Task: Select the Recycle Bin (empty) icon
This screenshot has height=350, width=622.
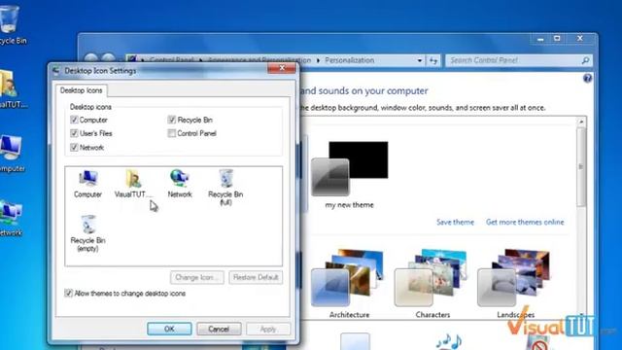Action: (x=87, y=233)
